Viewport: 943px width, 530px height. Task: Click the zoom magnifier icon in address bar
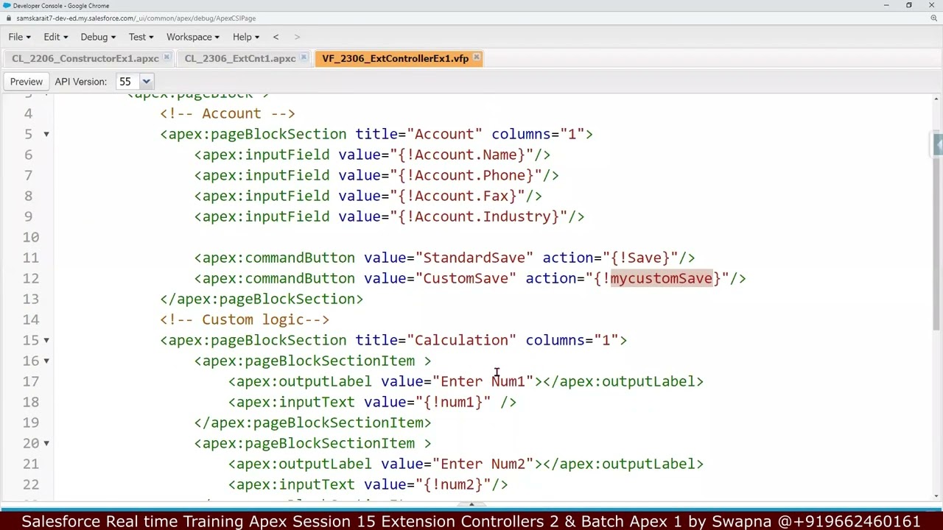tap(934, 18)
